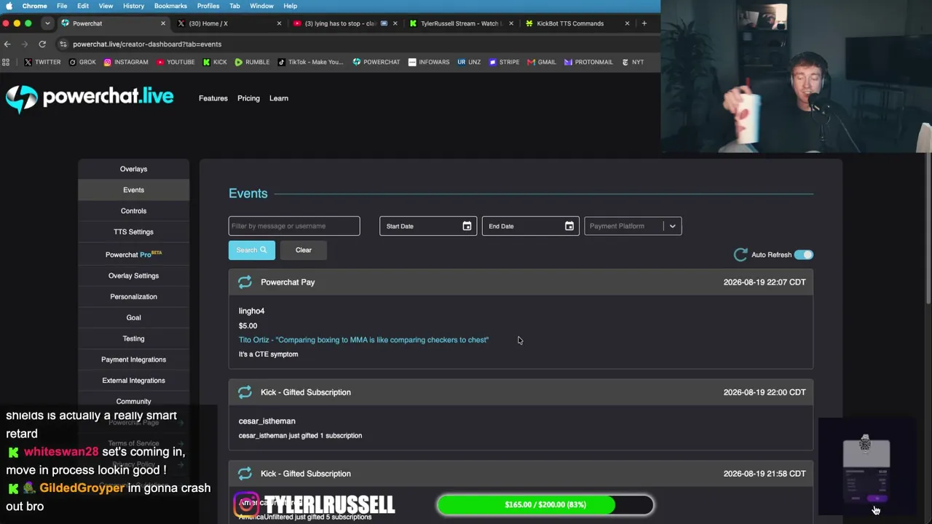932x524 pixels.
Task: Click the Search button
Action: (x=252, y=250)
